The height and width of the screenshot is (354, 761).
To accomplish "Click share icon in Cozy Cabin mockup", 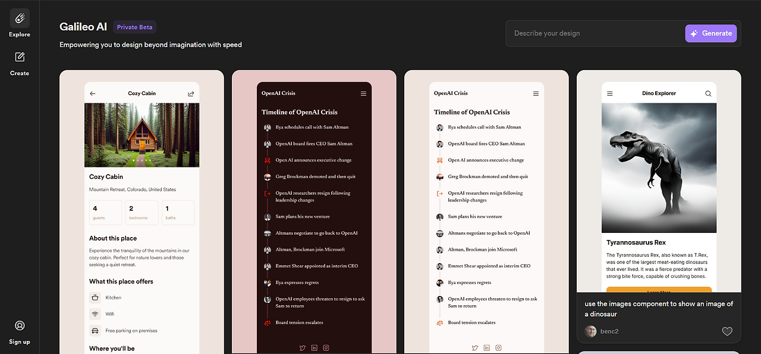I will 191,94.
